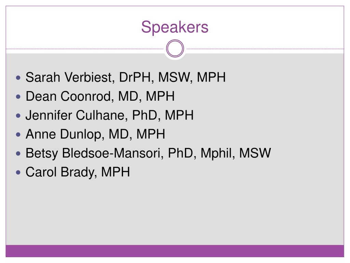The image size is (350, 263).
Task: Click the bullet before Anne Dunlop
Action: (18, 135)
